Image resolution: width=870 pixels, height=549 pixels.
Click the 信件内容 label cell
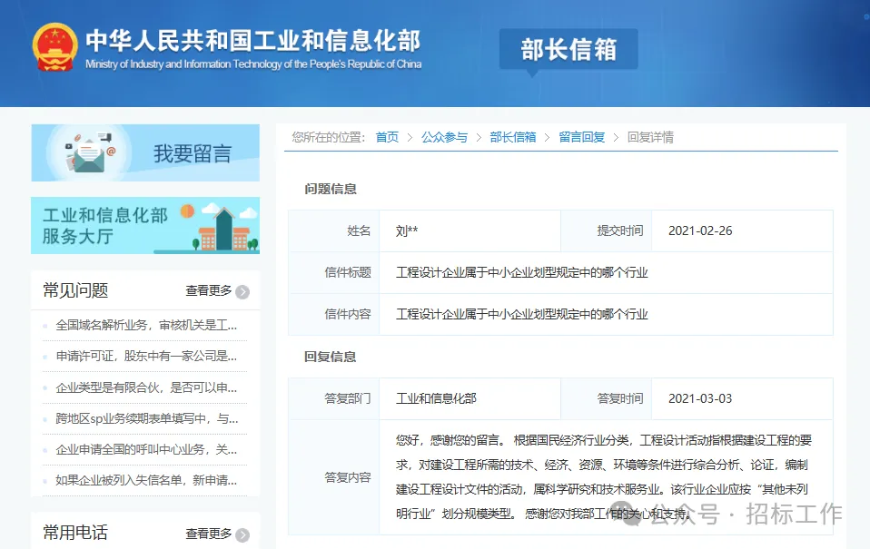tap(334, 314)
